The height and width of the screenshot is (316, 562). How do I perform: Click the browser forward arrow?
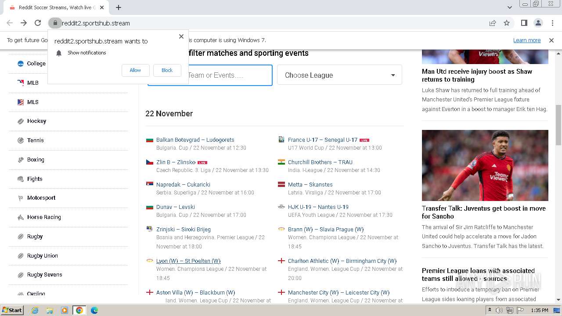(x=24, y=23)
